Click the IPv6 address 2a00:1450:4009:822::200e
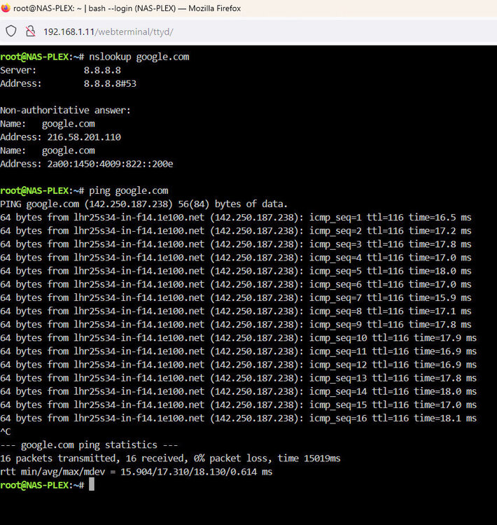This screenshot has width=497, height=525. pos(110,164)
